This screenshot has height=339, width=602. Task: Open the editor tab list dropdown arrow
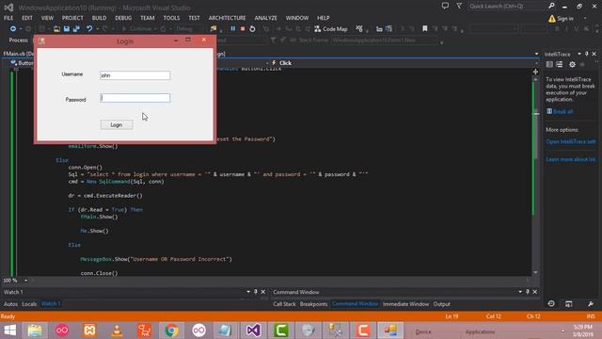[x=536, y=54]
